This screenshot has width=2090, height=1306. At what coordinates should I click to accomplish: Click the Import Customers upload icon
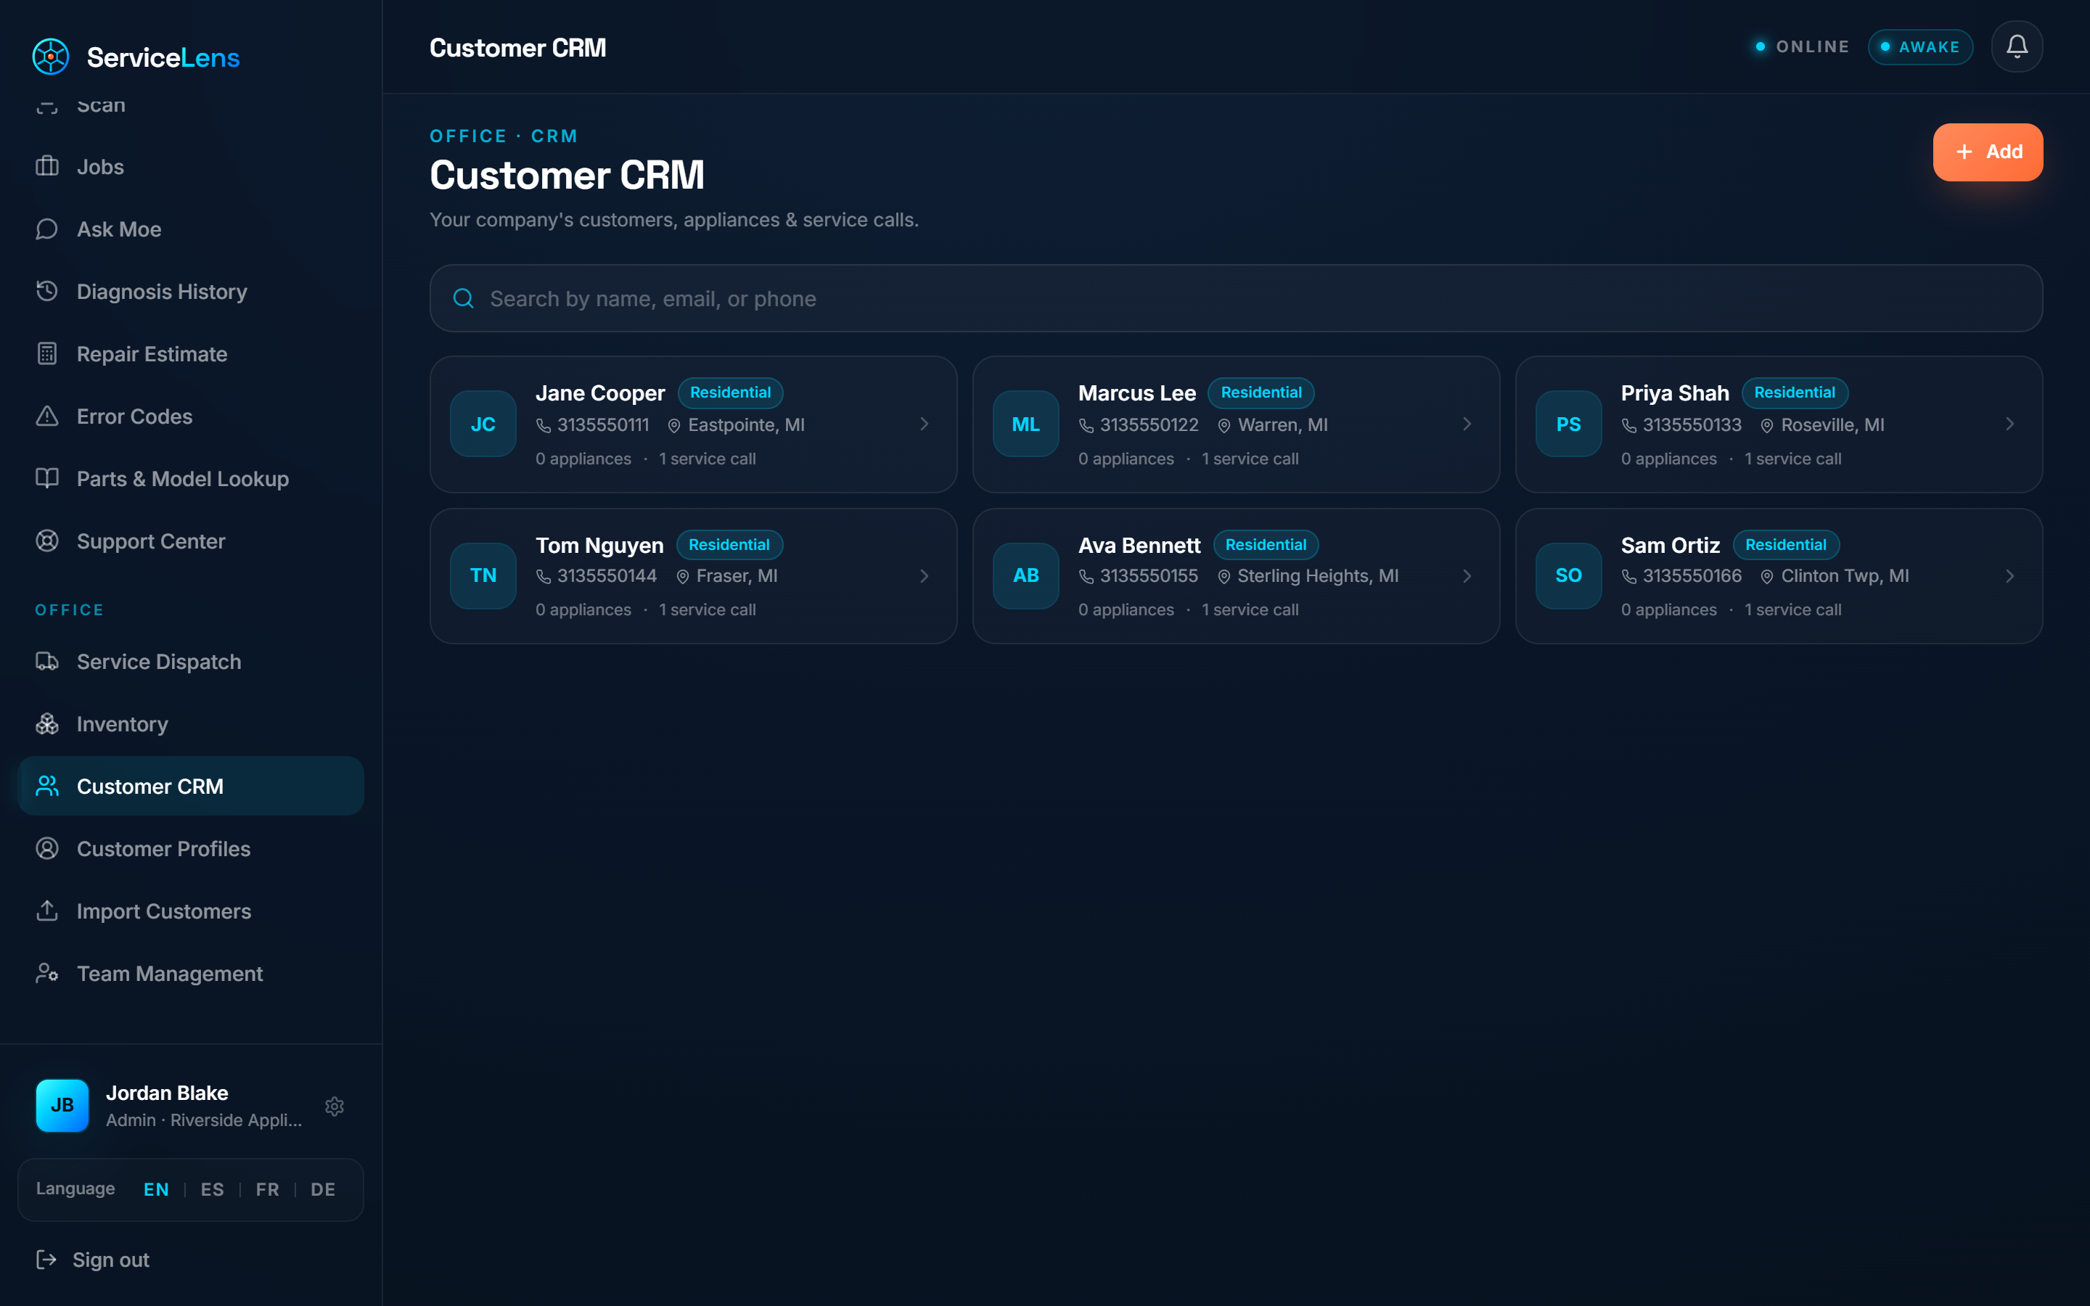click(47, 911)
